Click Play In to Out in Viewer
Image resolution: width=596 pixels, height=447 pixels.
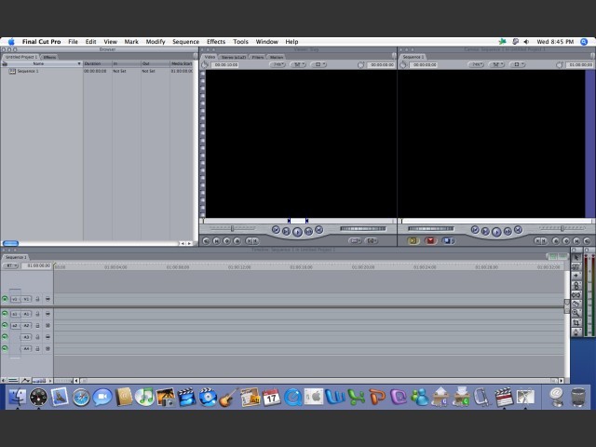(x=287, y=231)
